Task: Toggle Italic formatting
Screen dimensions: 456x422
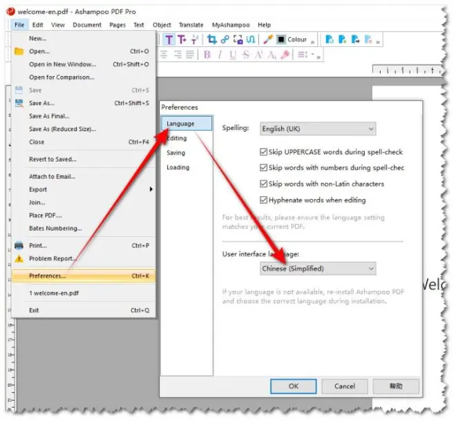Action: point(220,55)
